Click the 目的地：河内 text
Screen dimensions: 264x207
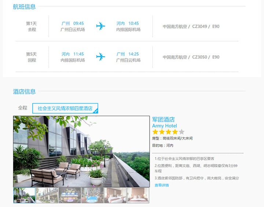click(x=163, y=145)
